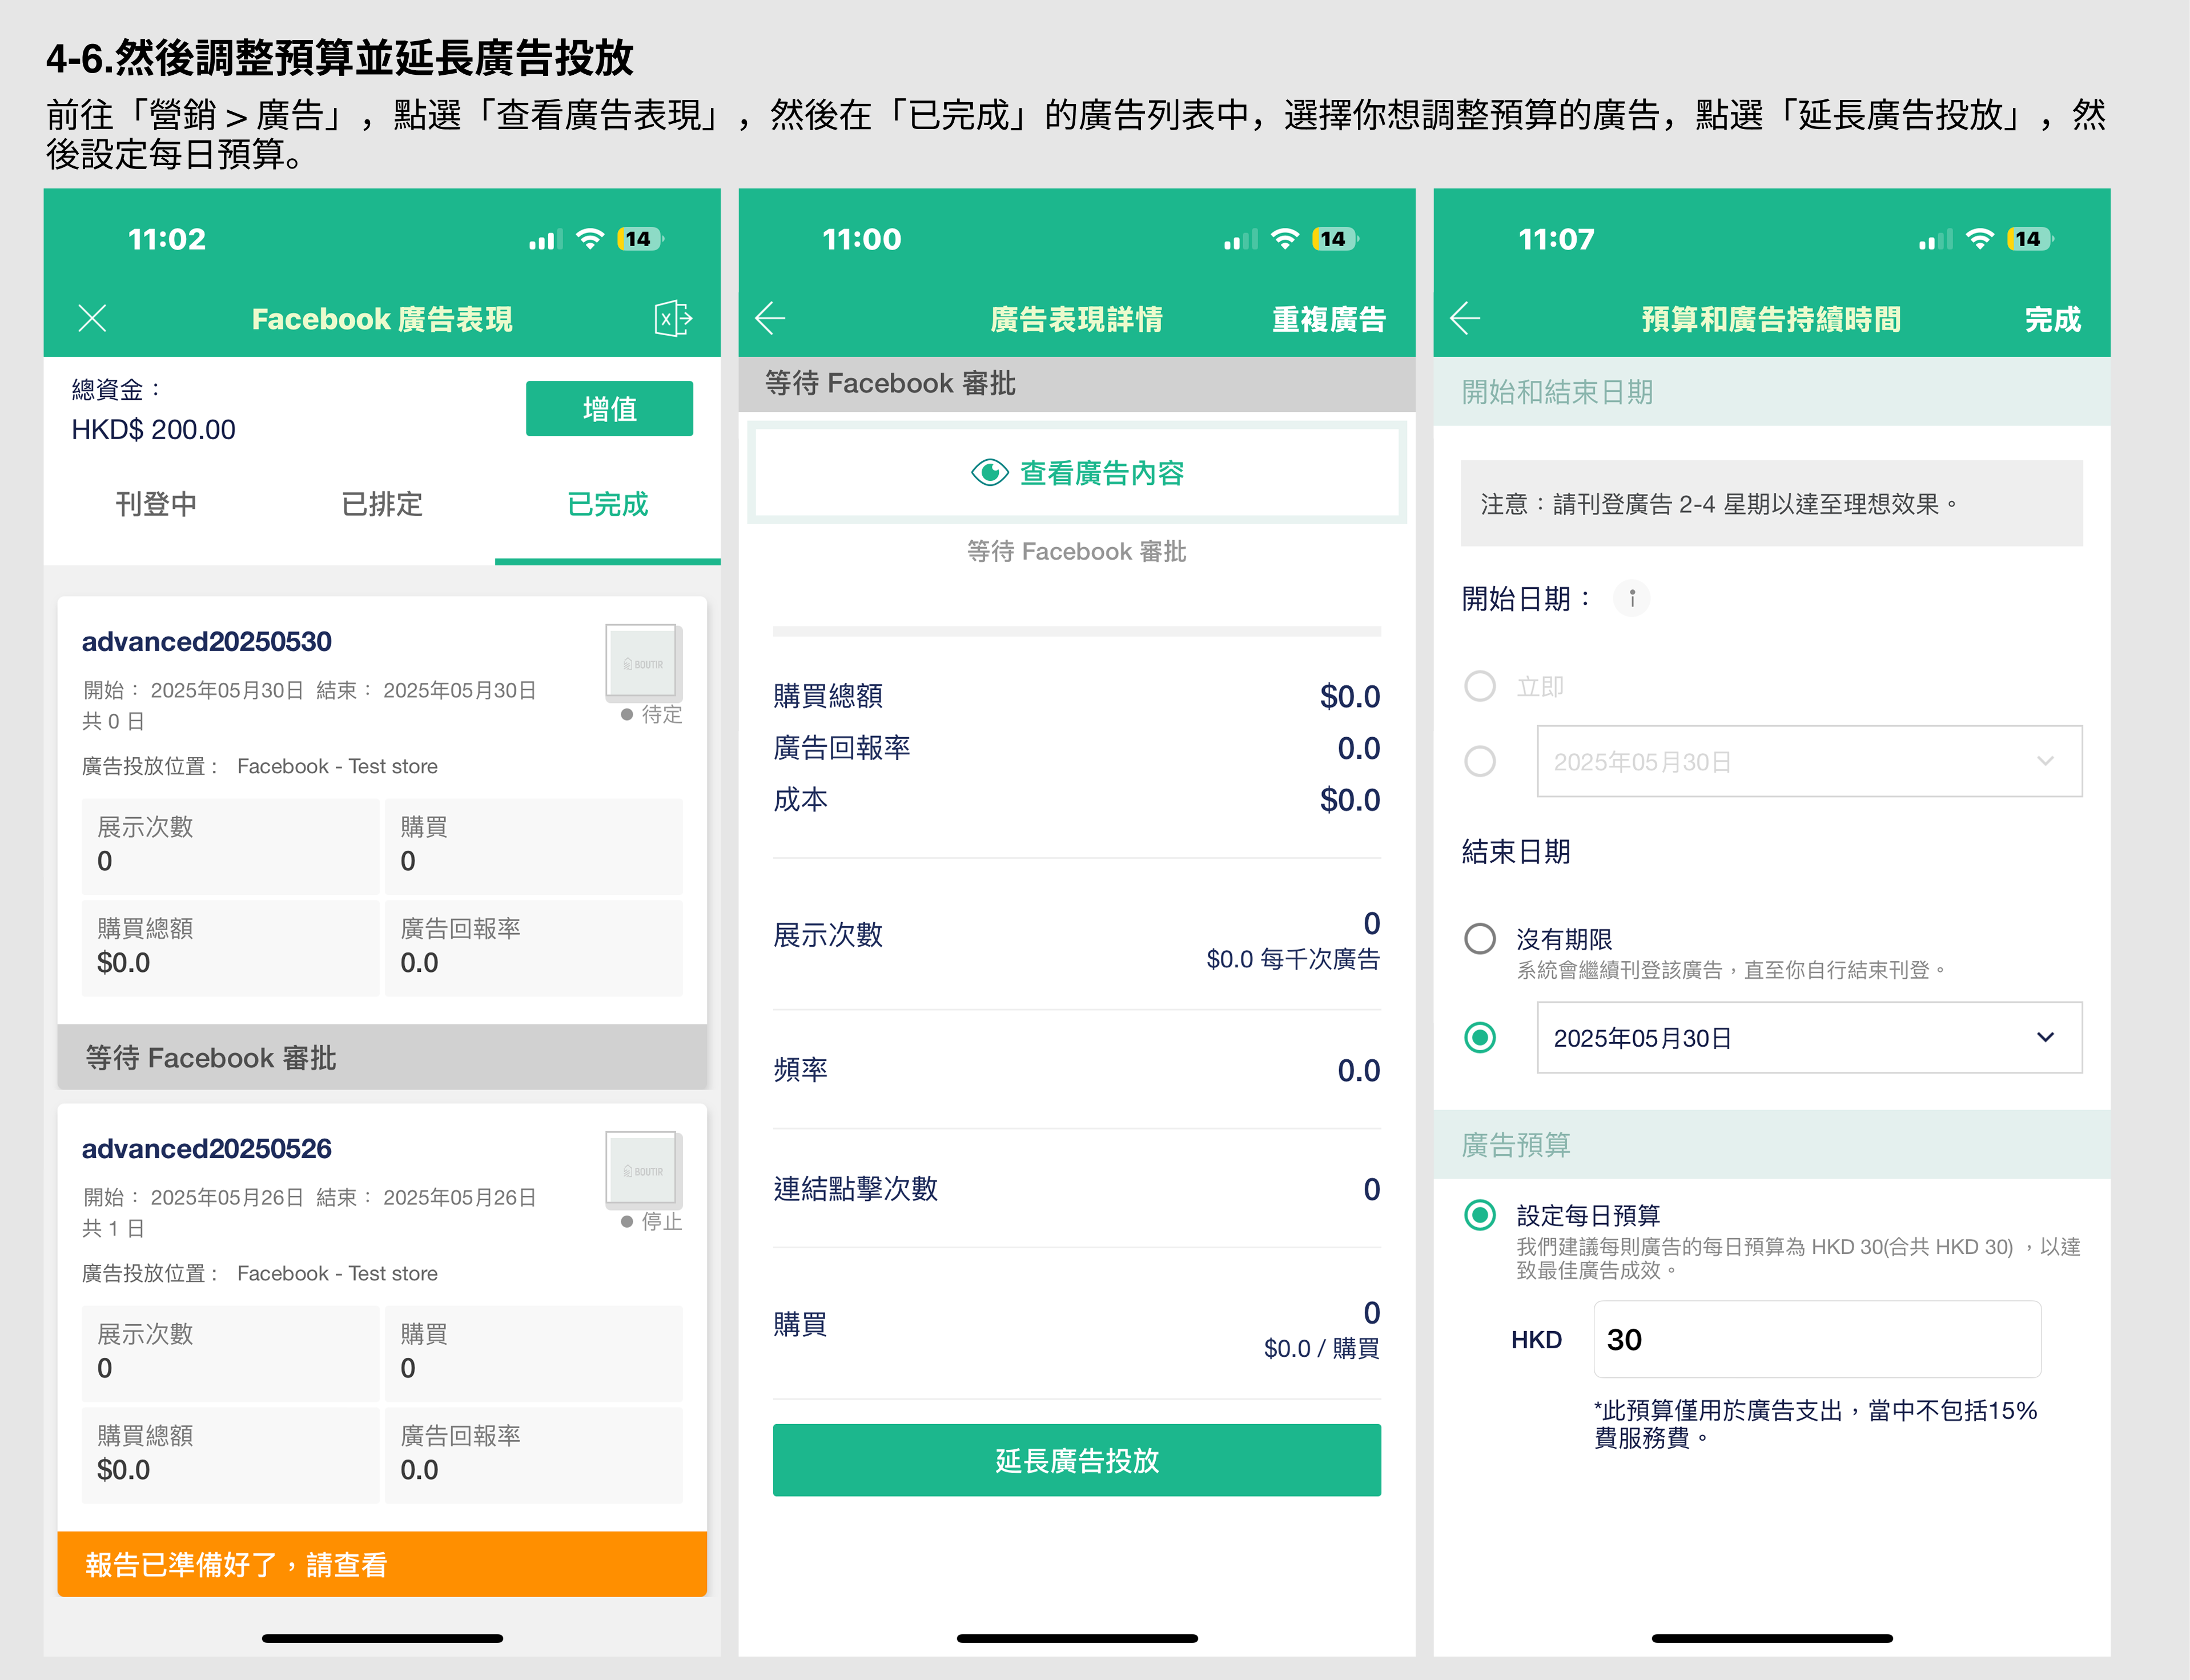
Task: Select the end date 2025年05月30日 radio button
Action: coord(1480,1038)
